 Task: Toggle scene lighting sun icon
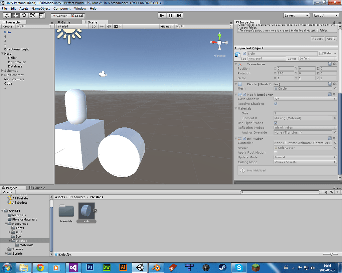102,26
